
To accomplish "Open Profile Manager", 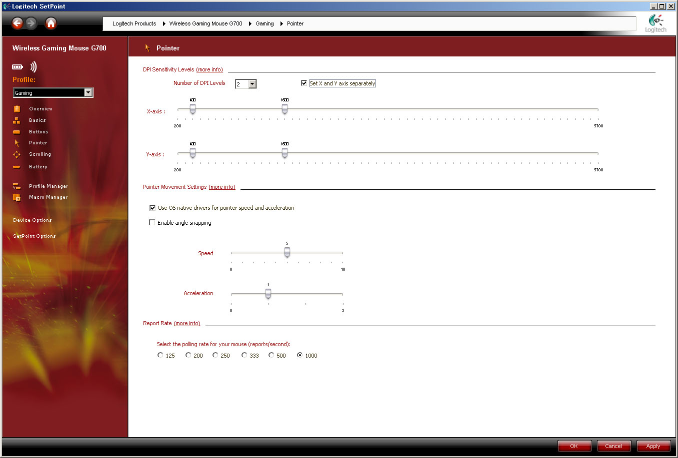I will (48, 186).
